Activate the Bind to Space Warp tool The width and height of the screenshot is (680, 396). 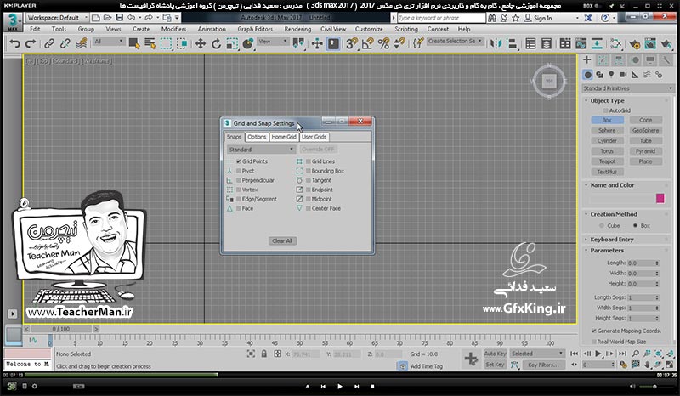(81, 43)
